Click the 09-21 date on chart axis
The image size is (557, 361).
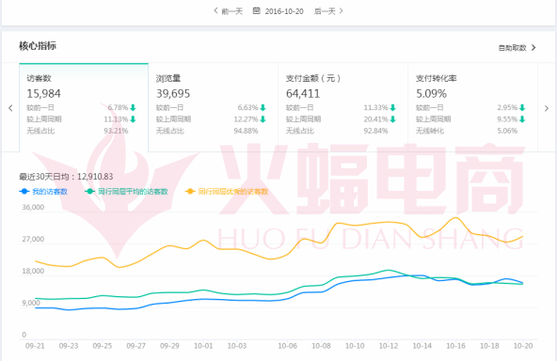(x=35, y=345)
